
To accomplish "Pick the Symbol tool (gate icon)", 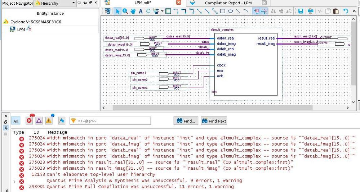I will (148, 11).
